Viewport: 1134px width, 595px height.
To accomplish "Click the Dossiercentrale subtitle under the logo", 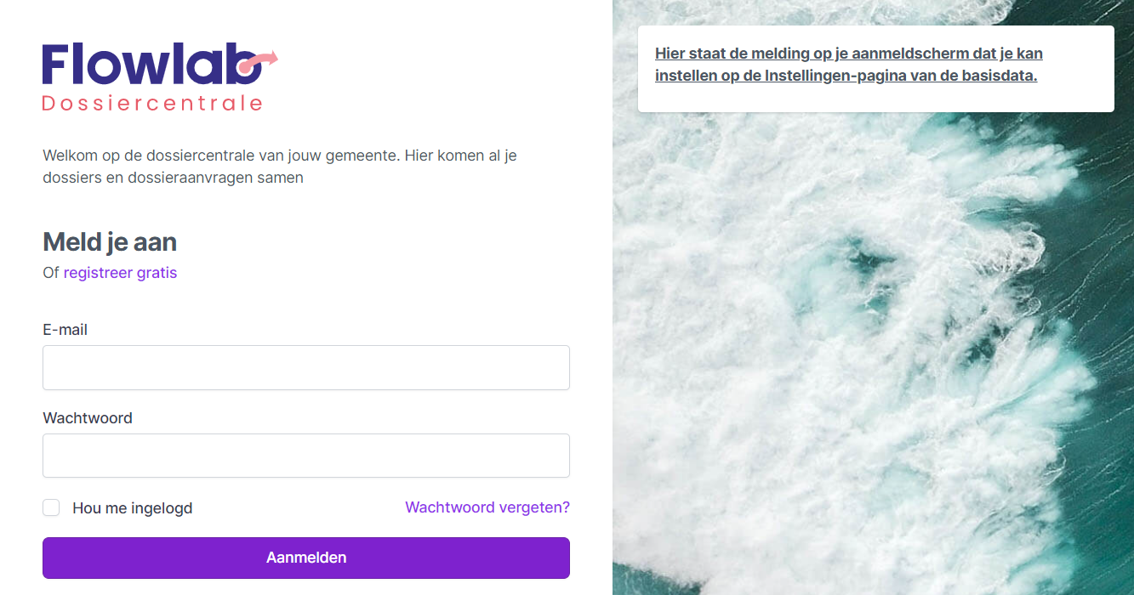I will (152, 104).
